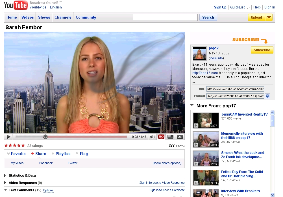This screenshot has height=197, width=283.
Task: Rate video with the fifth star
Action: pos(23,145)
